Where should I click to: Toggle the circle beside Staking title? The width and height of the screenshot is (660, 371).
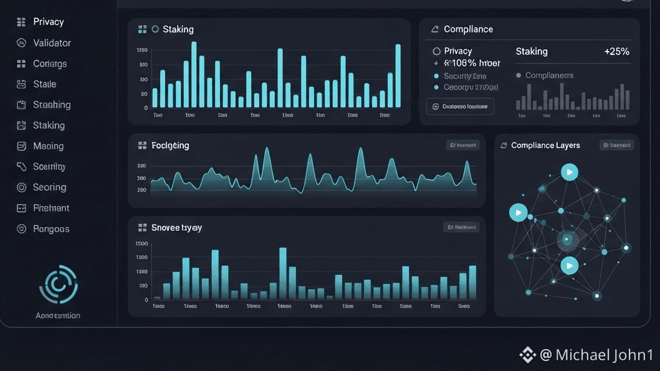click(155, 29)
